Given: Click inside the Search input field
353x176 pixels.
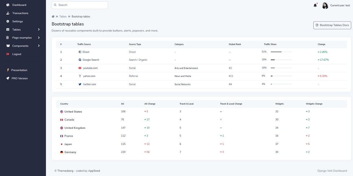Looking at the screenshot, I should click(79, 5).
